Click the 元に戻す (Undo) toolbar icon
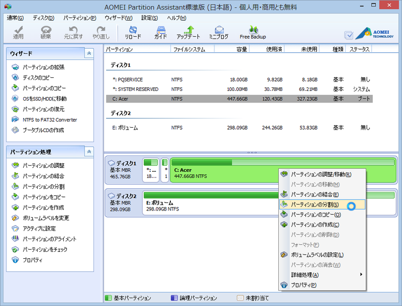Image resolution: width=402 pixels, height=306 pixels. click(x=73, y=33)
